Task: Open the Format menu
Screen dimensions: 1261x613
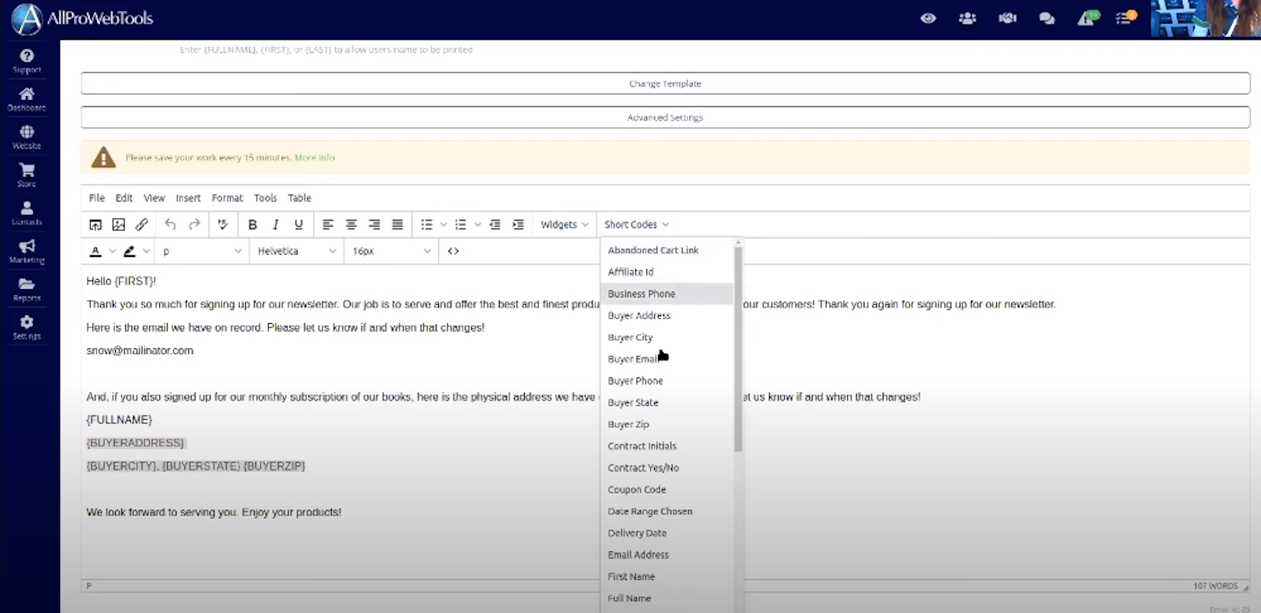Action: [x=227, y=198]
